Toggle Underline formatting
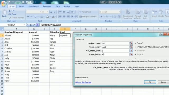 click(x=35, y=16)
